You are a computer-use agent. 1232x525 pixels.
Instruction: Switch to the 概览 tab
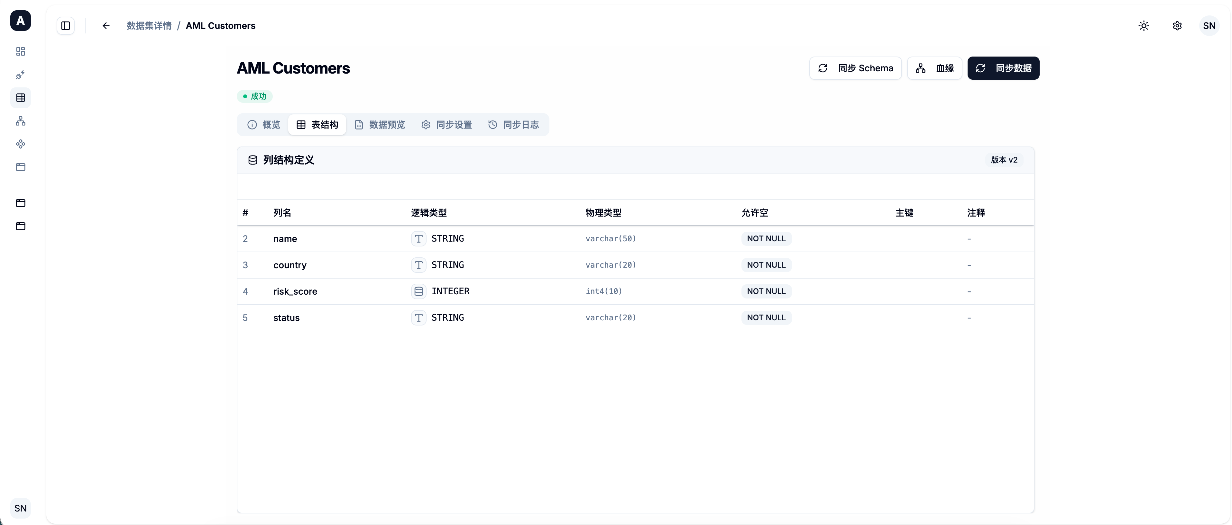264,125
